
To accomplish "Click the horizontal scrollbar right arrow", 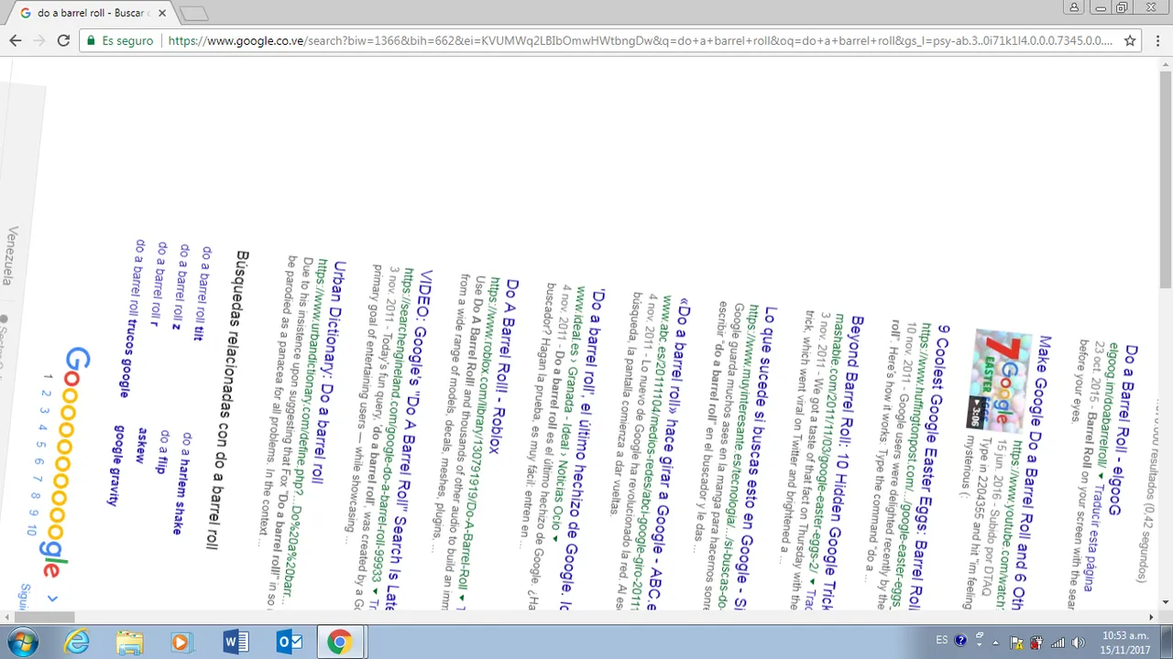I will [1151, 617].
